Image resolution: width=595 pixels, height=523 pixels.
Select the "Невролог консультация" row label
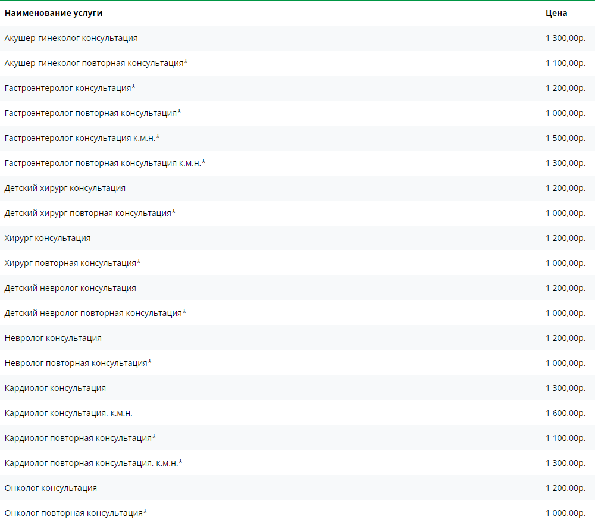point(53,338)
